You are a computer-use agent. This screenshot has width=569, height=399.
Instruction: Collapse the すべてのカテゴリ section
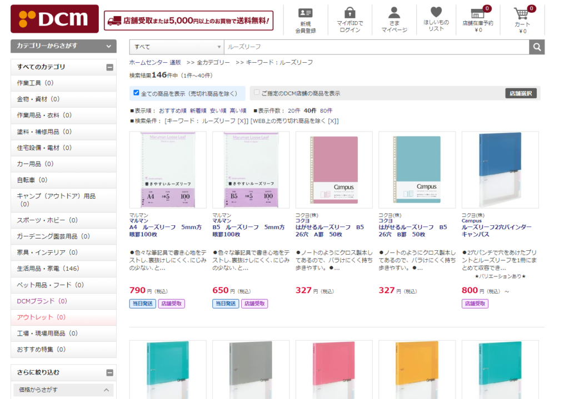pyautogui.click(x=109, y=67)
